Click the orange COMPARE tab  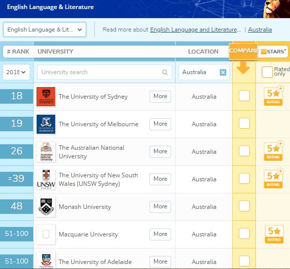(x=243, y=52)
